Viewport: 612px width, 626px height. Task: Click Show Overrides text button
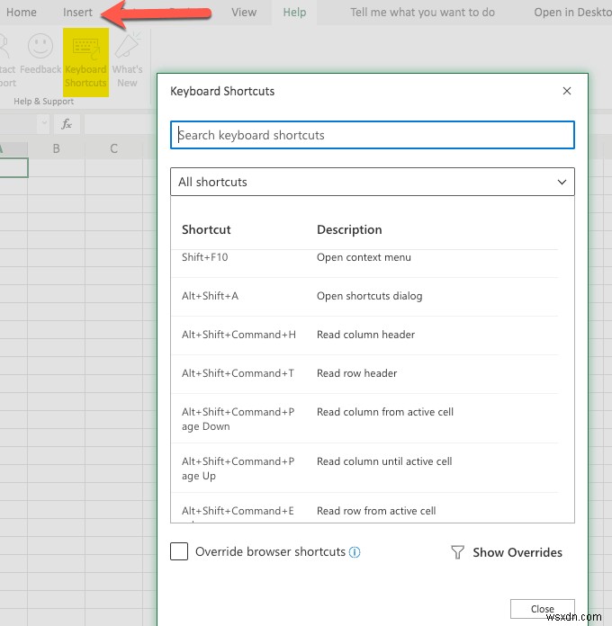517,552
